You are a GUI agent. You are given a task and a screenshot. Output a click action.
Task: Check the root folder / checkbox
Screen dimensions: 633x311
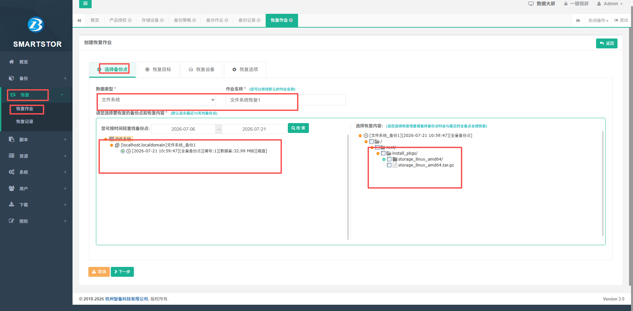(372, 142)
